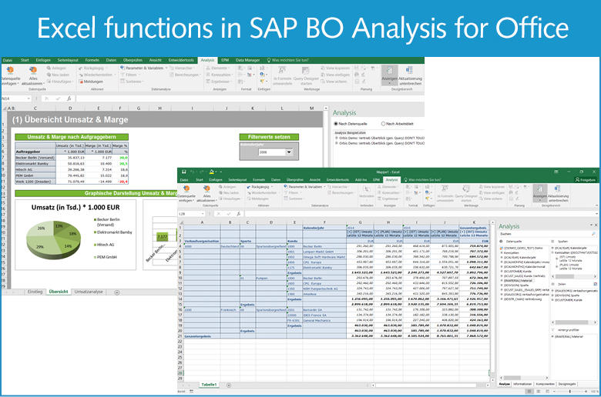Screen dimensions: 601x397
Task: Expand [0CALYEAR] Kalenderjahr in Datenquelle list
Action: click(502, 257)
